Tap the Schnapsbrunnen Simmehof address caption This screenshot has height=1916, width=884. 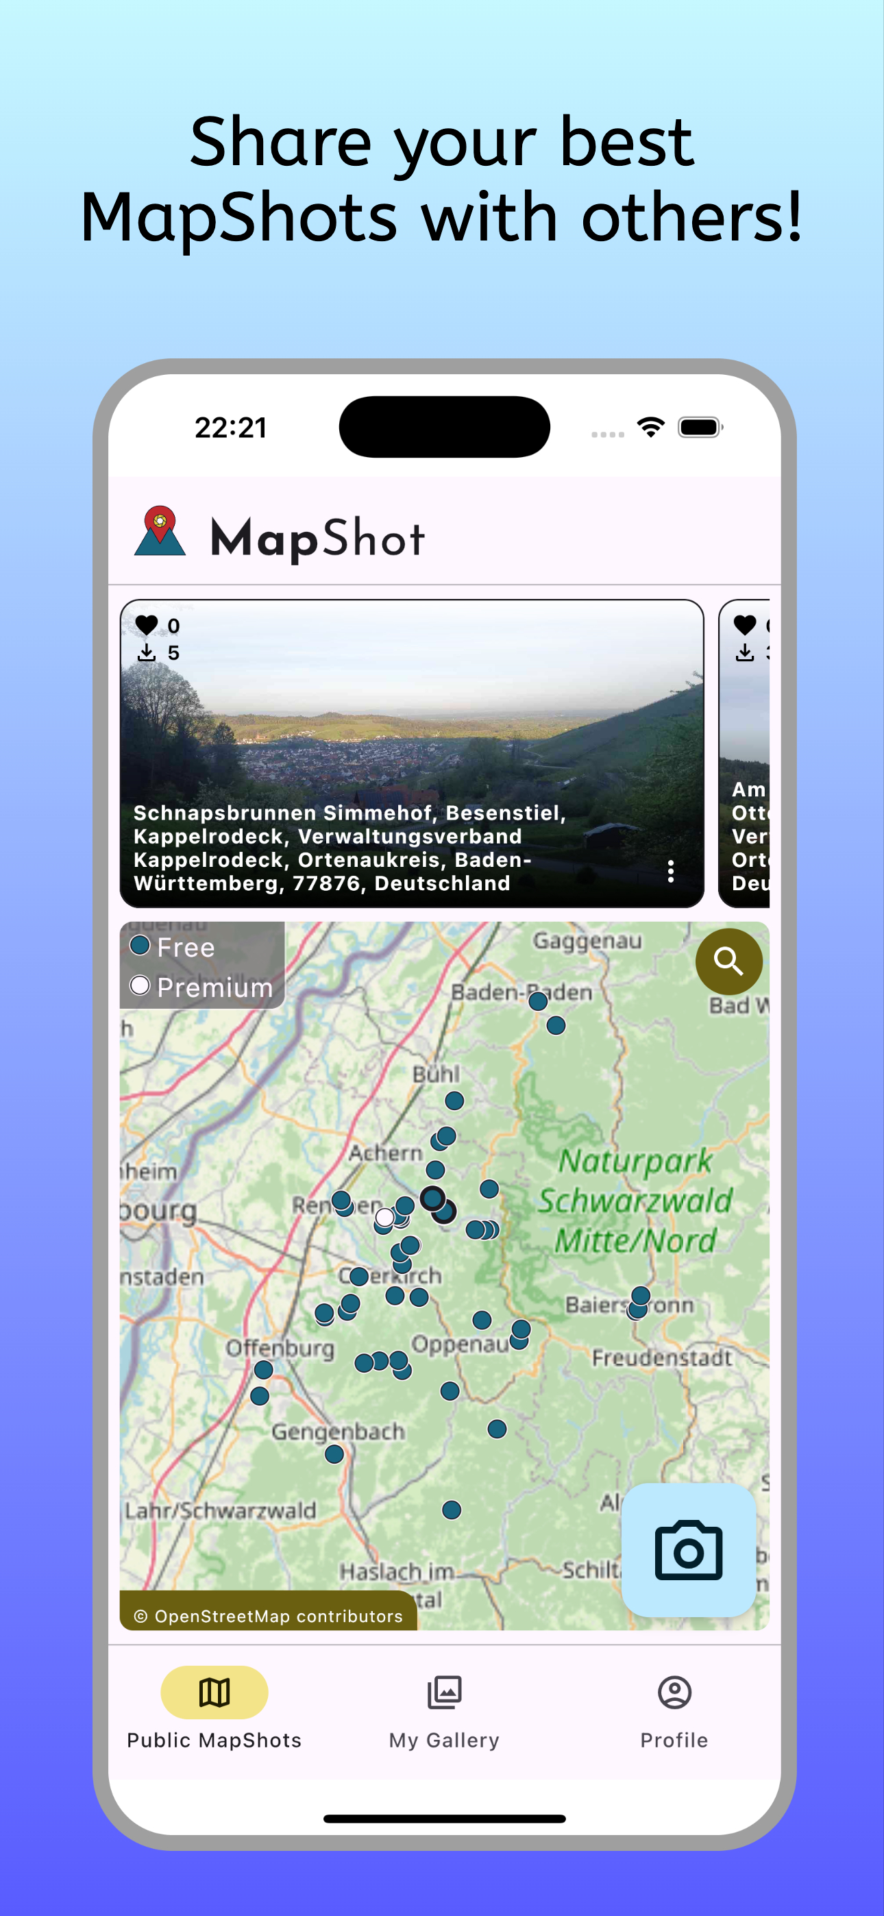[x=349, y=848]
